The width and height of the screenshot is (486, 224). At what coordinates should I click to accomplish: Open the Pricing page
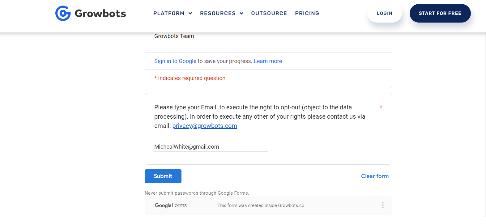[x=307, y=13]
